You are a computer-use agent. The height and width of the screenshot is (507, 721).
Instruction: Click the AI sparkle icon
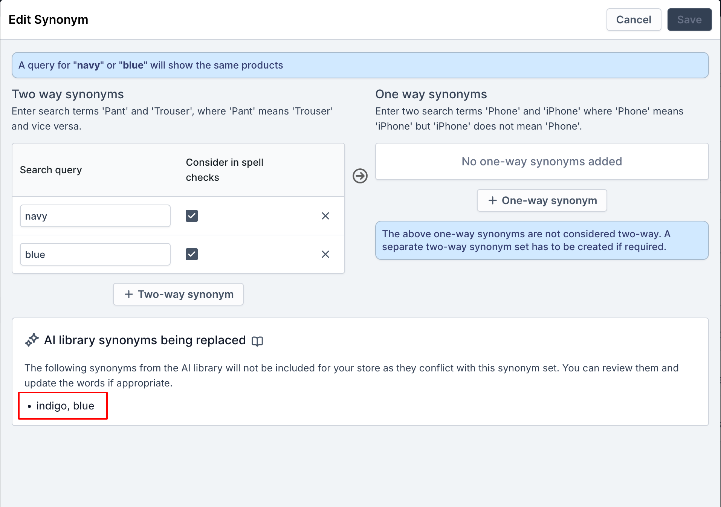[x=32, y=340]
